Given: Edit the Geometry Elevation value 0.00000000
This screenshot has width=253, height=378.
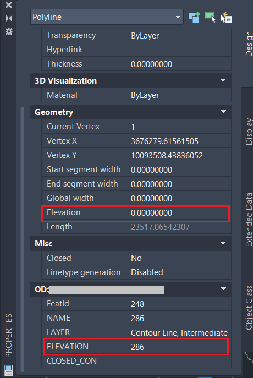Looking at the screenshot, I should [x=180, y=212].
